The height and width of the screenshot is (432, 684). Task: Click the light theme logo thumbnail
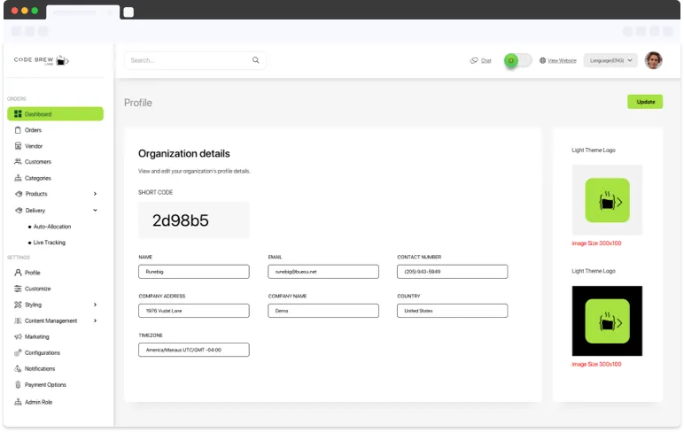tap(607, 200)
